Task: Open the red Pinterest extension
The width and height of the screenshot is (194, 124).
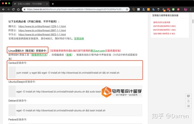Action: 178,9
